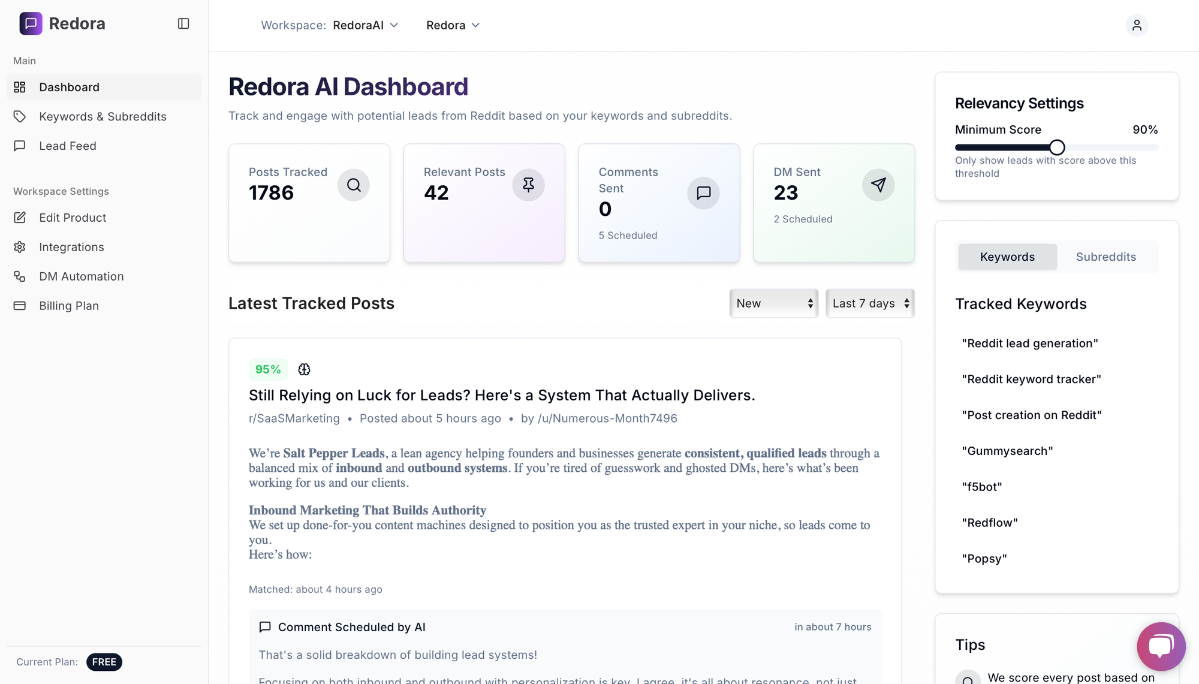Click the Minimum Score slider handle
Viewport: 1199px width, 684px height.
coord(1057,147)
